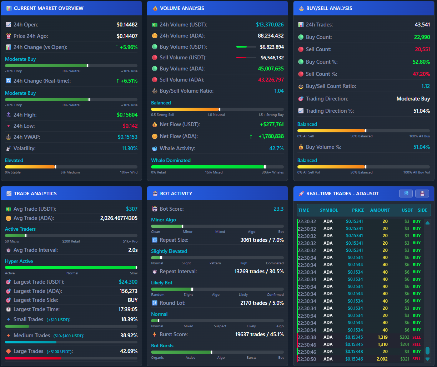The image size is (437, 367).
Task: Click the 24h Trades count 43,541
Action: click(x=422, y=25)
